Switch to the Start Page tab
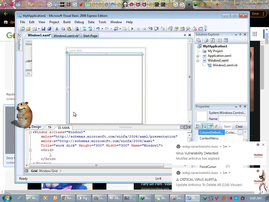This screenshot has height=202, width=269. (x=90, y=36)
